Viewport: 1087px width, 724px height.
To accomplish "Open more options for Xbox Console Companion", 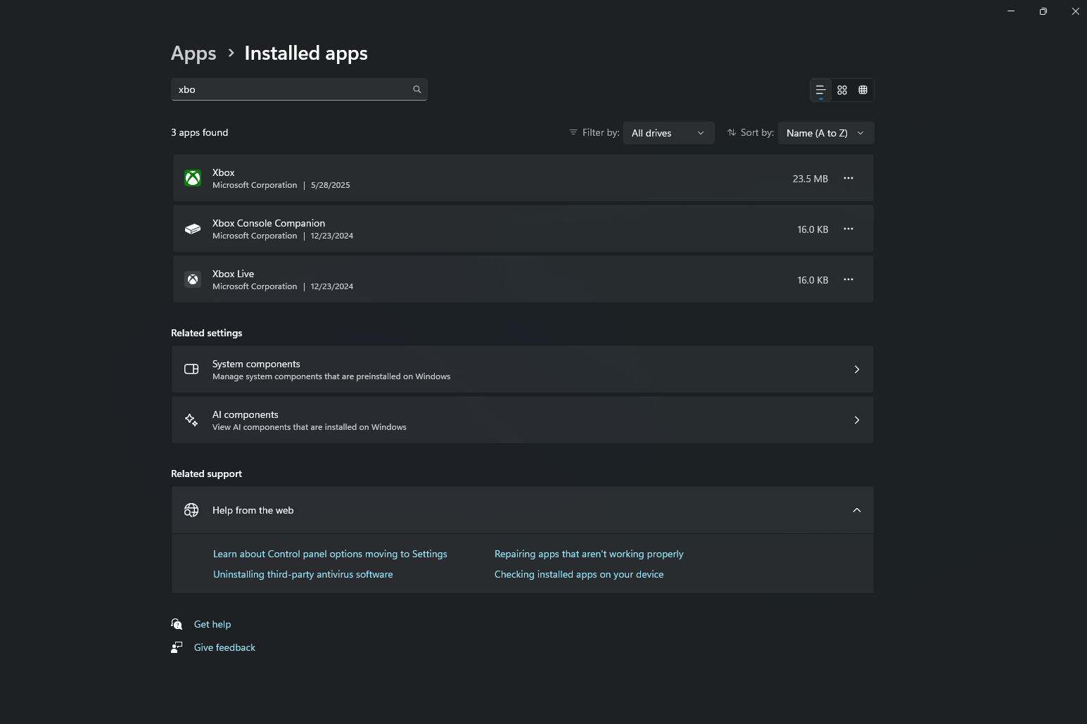I will (848, 229).
